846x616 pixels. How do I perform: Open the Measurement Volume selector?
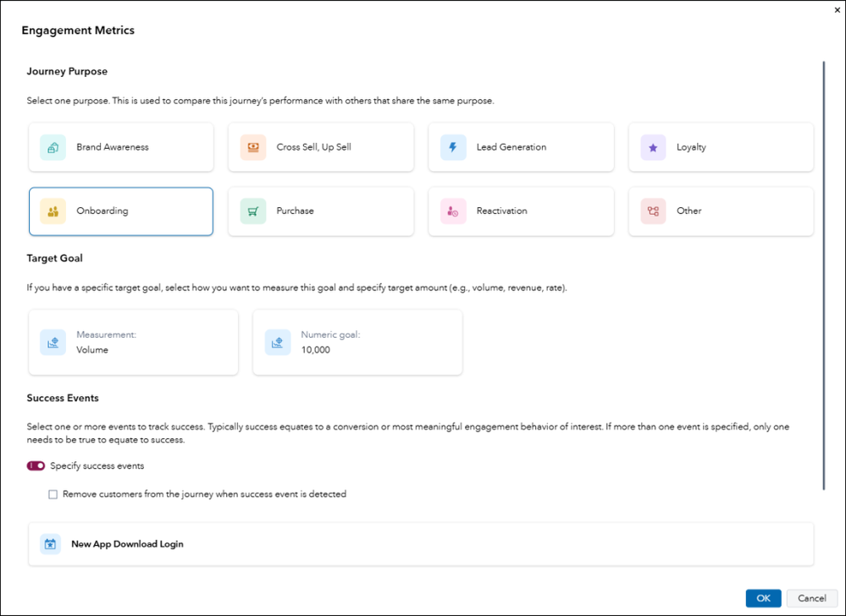pos(133,342)
